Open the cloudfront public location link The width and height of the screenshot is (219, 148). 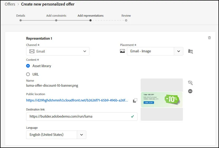coord(77,100)
